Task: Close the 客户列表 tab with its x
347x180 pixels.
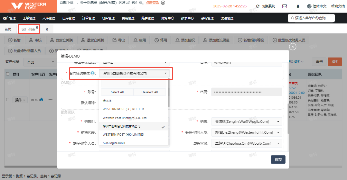Action: [37, 27]
